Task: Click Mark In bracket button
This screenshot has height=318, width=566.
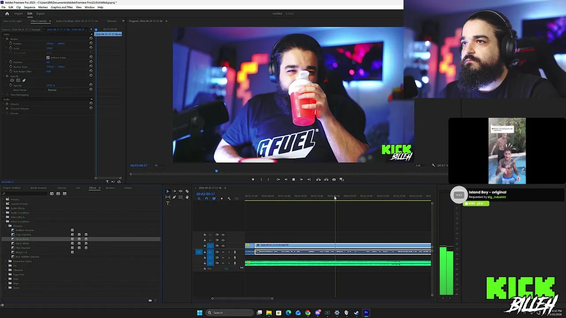Action: tap(261, 179)
